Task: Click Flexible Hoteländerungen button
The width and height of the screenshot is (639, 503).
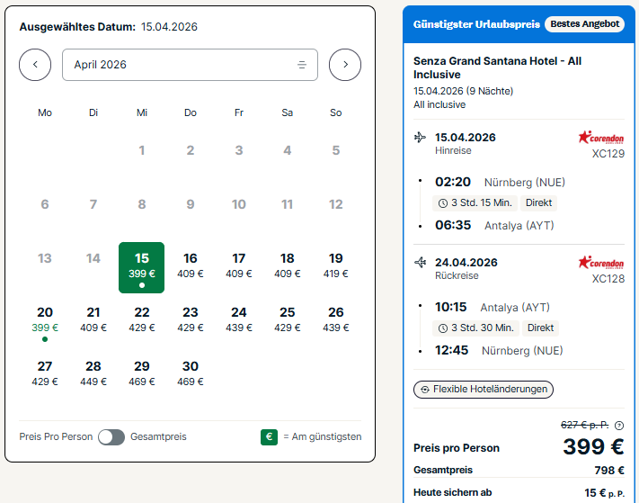Action: pyautogui.click(x=484, y=390)
